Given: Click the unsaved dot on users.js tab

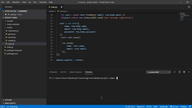Looking at the screenshot, I should 61,7.
